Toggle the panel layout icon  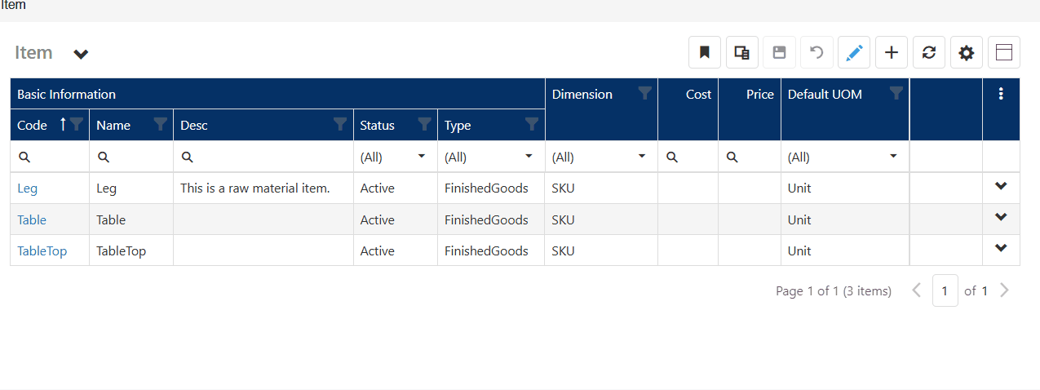click(1004, 53)
